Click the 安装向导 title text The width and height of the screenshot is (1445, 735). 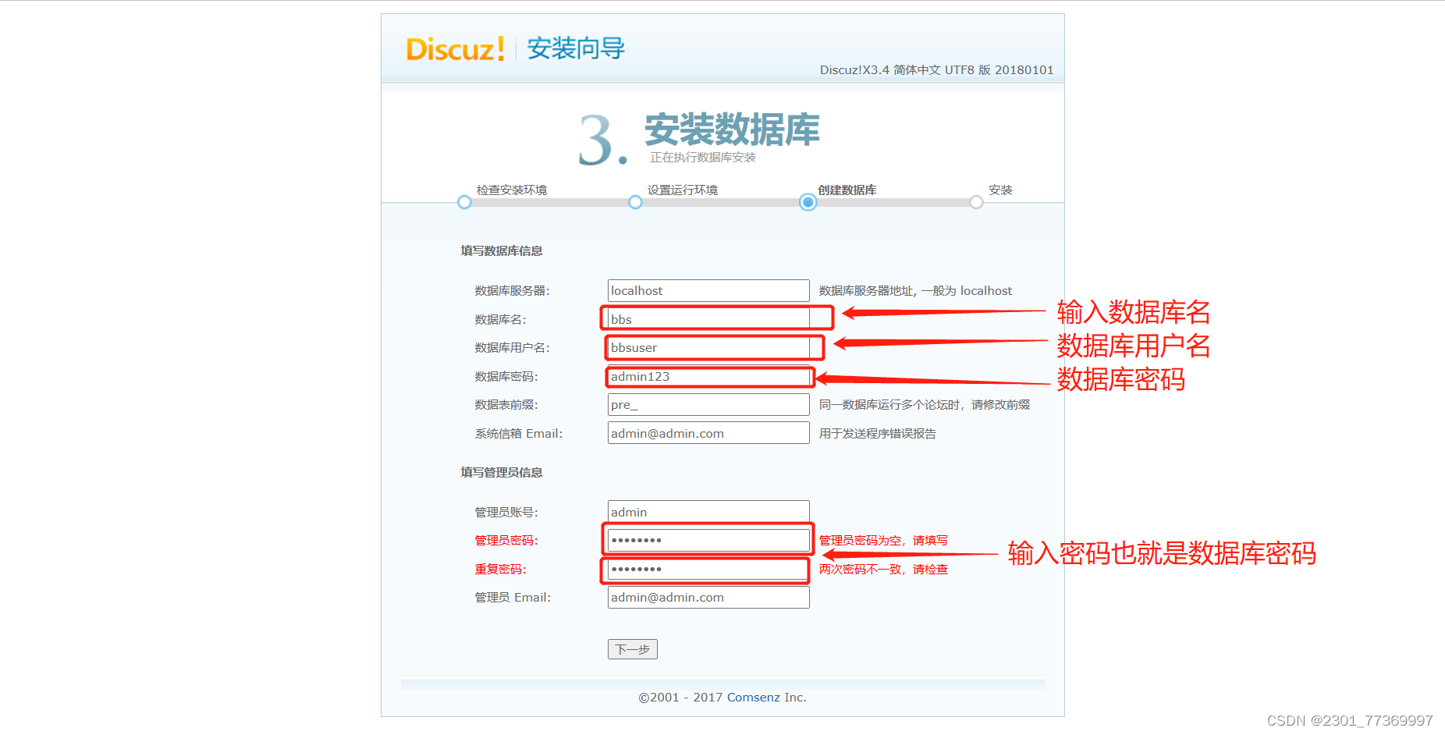pos(576,48)
